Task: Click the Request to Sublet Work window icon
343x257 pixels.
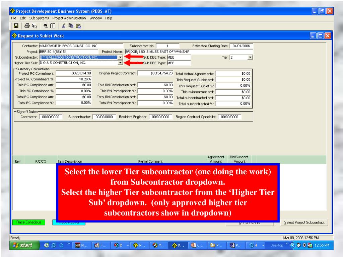Action: pos(14,35)
